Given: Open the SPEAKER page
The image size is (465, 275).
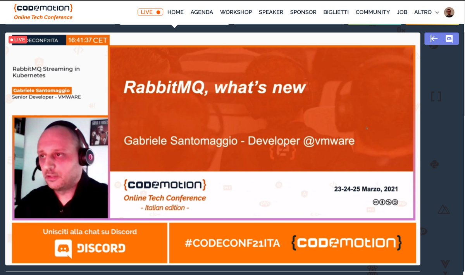Looking at the screenshot, I should click(271, 12).
